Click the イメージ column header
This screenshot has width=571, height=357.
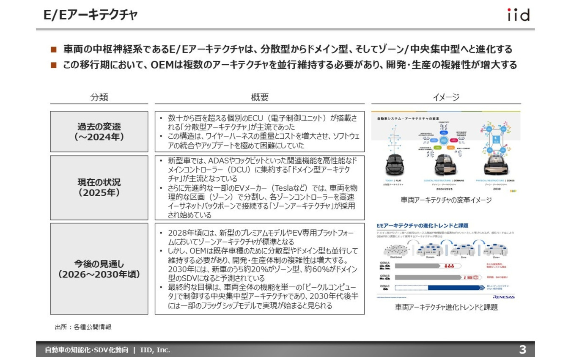click(x=446, y=97)
